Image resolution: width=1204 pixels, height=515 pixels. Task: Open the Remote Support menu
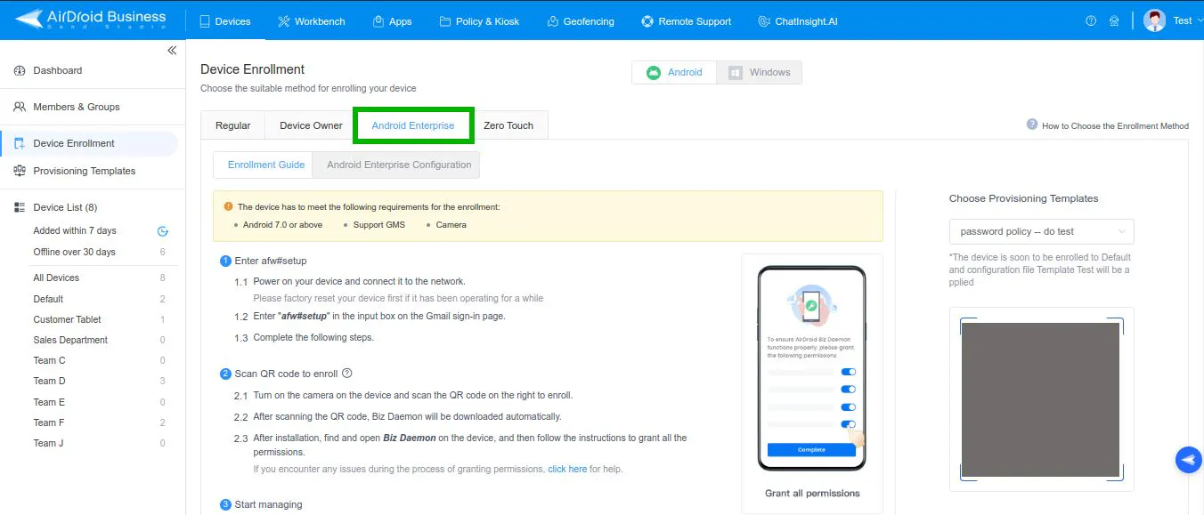[x=686, y=21]
